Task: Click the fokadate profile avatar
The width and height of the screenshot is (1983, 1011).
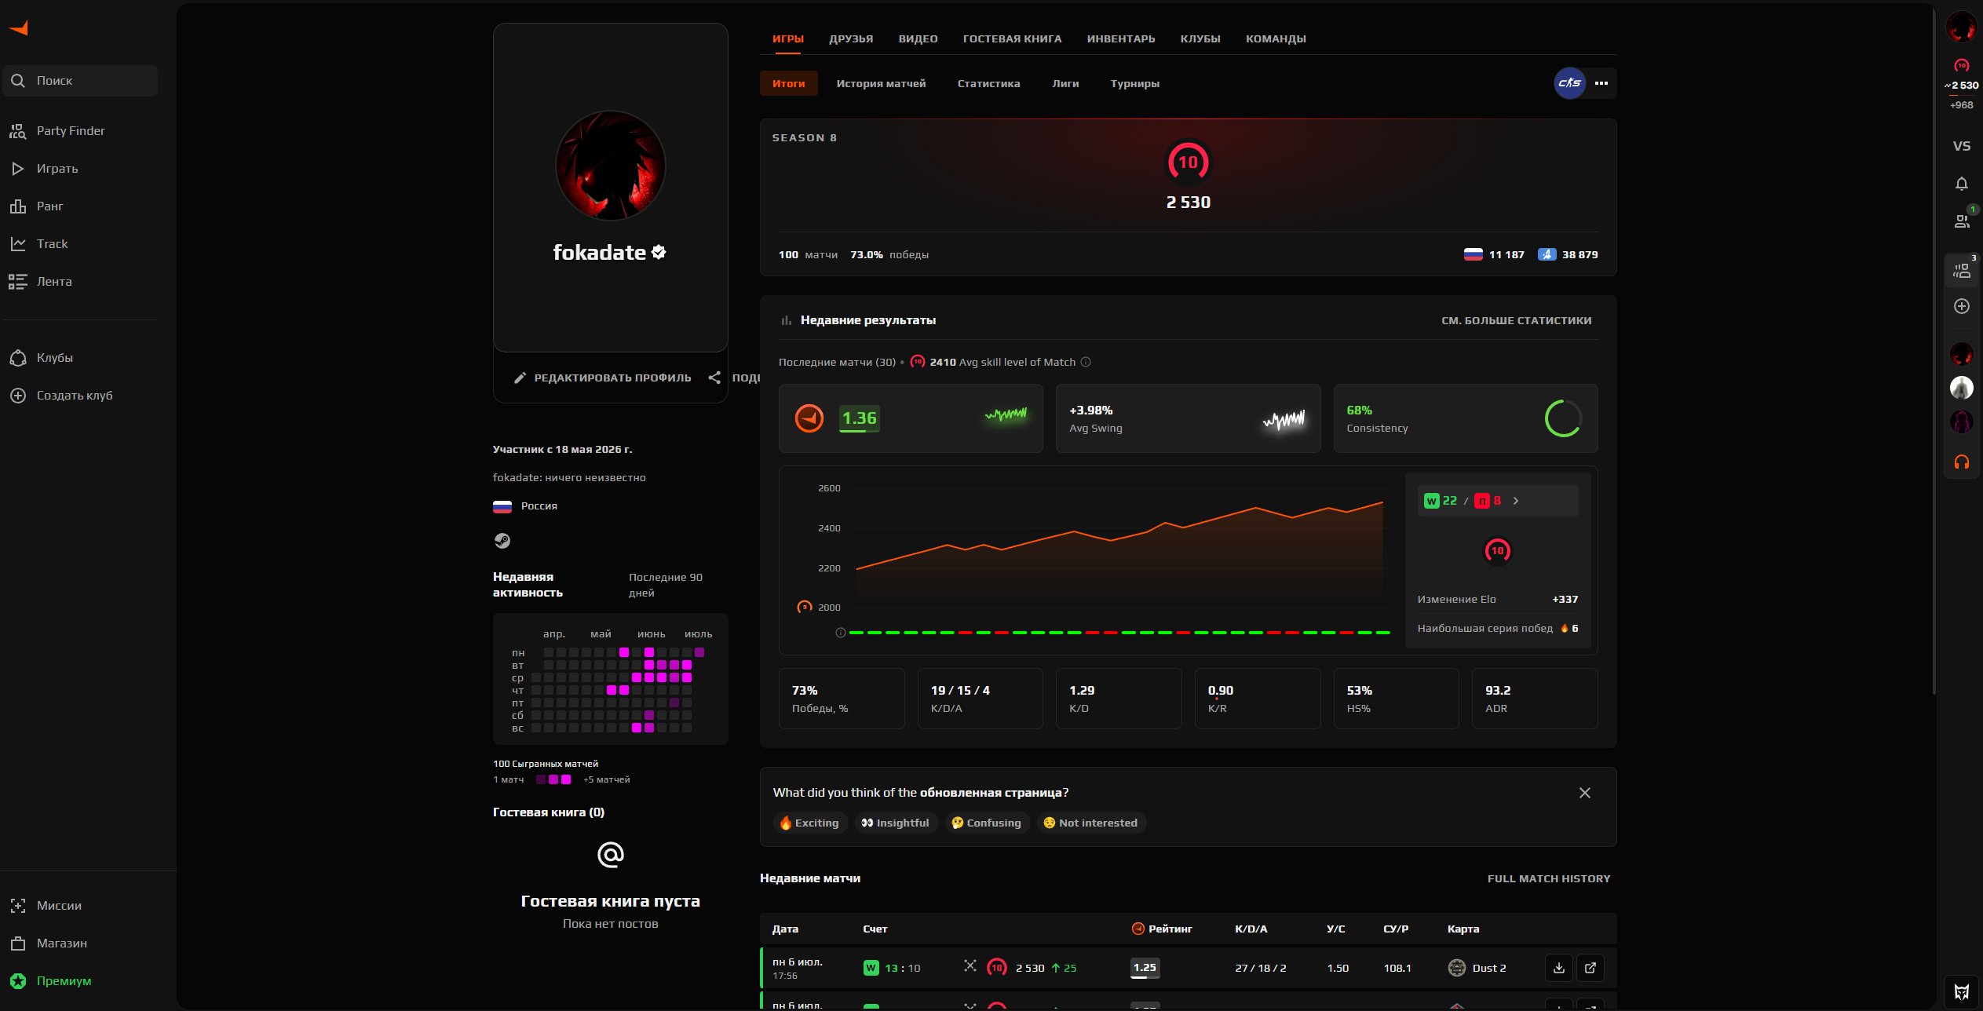Action: [x=610, y=166]
